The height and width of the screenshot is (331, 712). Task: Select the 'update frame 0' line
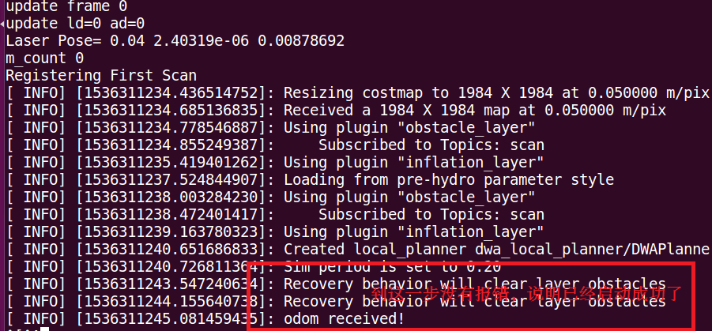coord(66,6)
